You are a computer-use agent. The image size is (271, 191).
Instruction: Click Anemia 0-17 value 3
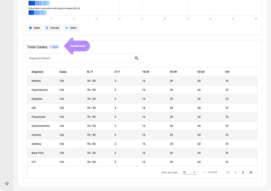[115, 135]
